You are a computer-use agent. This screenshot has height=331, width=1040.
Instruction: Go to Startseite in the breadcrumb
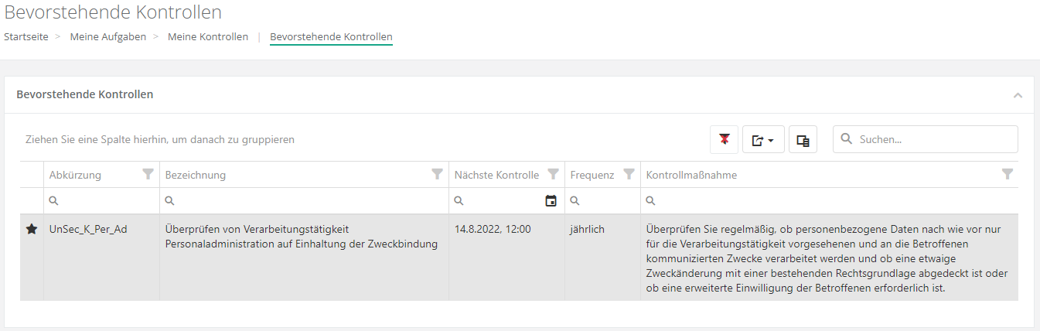26,37
